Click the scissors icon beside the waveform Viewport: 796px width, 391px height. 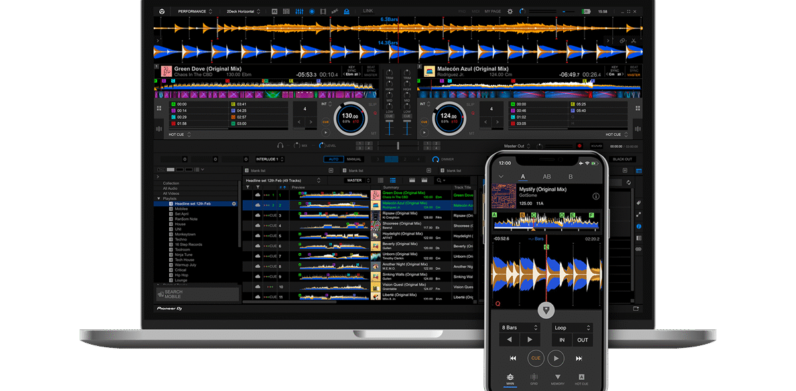(633, 40)
